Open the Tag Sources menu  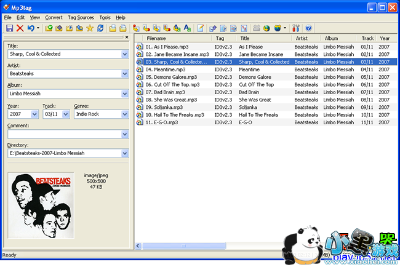[81, 18]
